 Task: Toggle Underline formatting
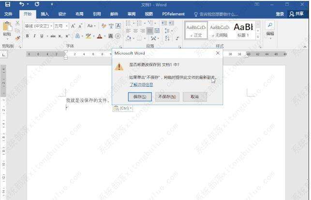tap(42, 36)
